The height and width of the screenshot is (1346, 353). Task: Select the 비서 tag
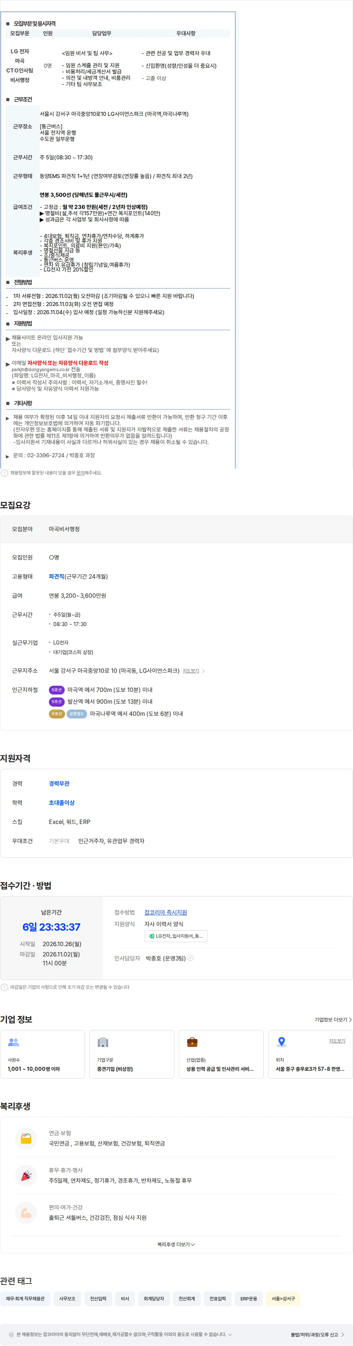(x=125, y=1299)
